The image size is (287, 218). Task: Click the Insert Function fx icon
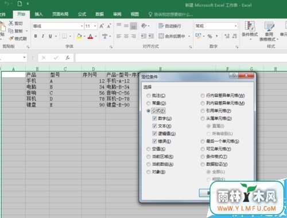click(x=68, y=57)
